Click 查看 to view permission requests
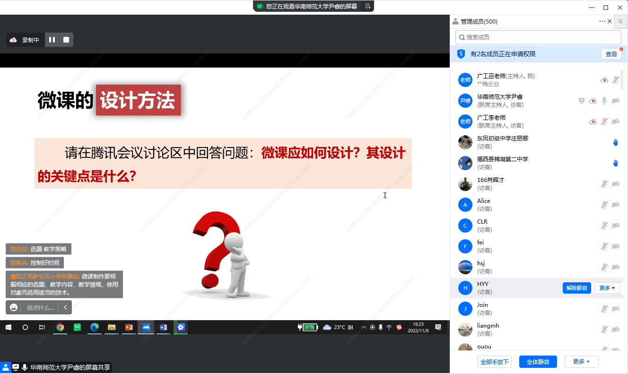 pos(611,54)
